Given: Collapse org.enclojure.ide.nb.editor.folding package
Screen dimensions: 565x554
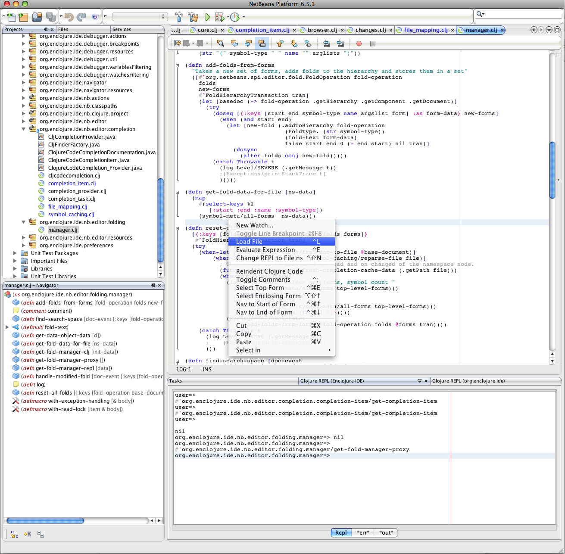Looking at the screenshot, I should click(x=24, y=222).
